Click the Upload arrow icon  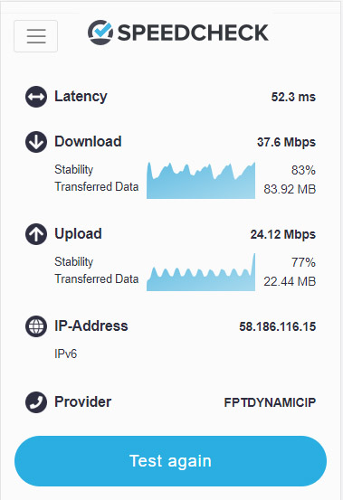click(36, 234)
